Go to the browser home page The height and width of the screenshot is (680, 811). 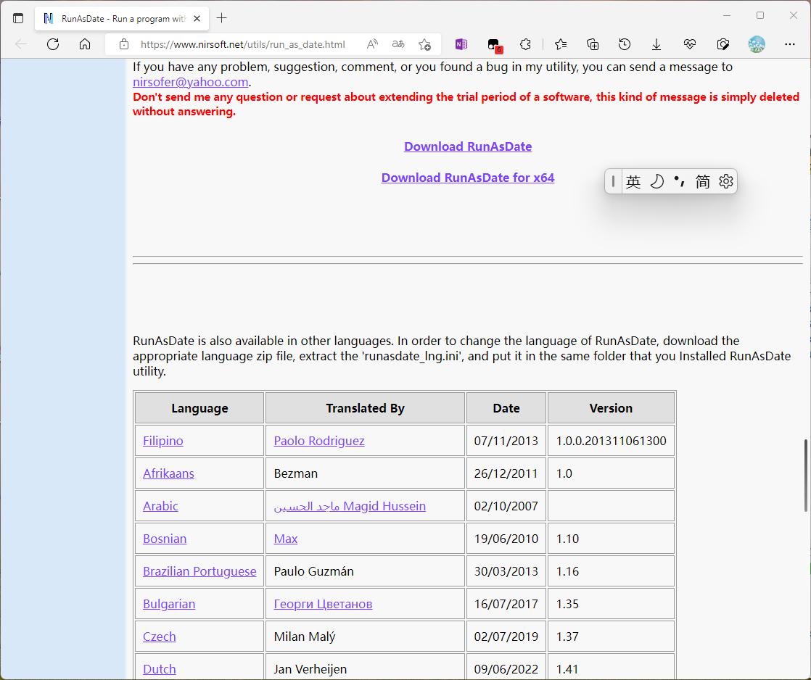pos(85,44)
